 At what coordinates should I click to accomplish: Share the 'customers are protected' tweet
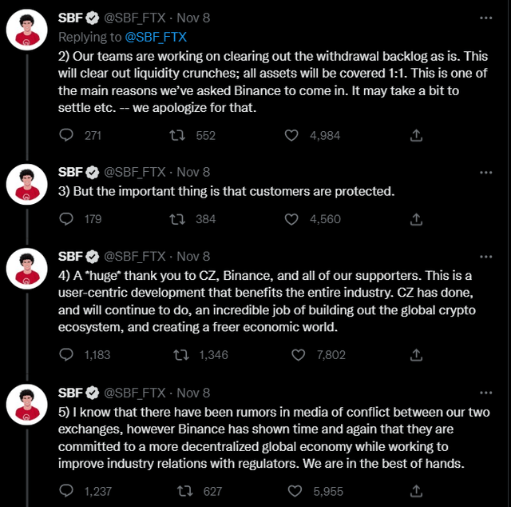click(416, 219)
